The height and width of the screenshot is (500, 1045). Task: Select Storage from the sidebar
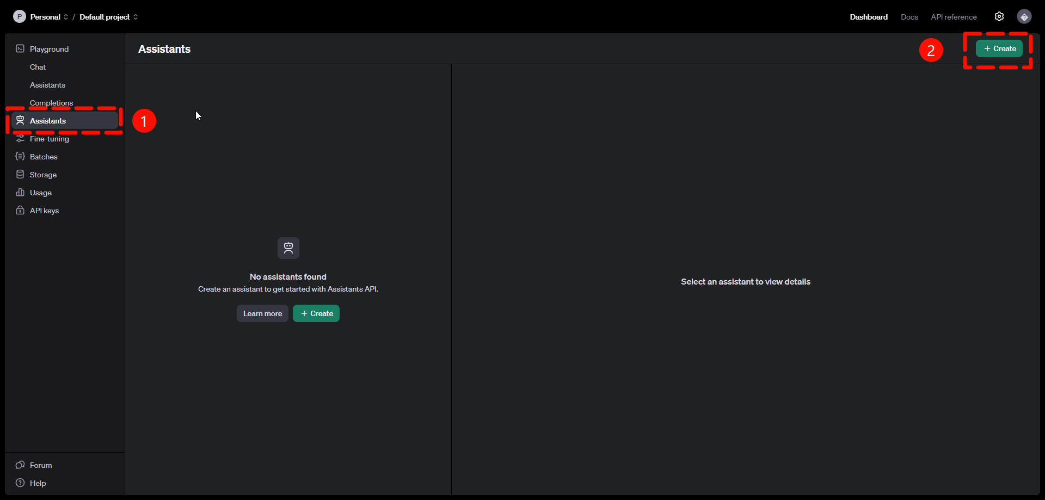[x=42, y=175]
